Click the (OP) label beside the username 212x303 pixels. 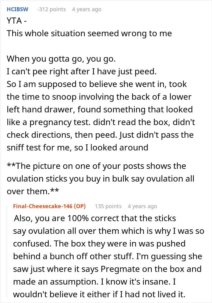coord(79,206)
